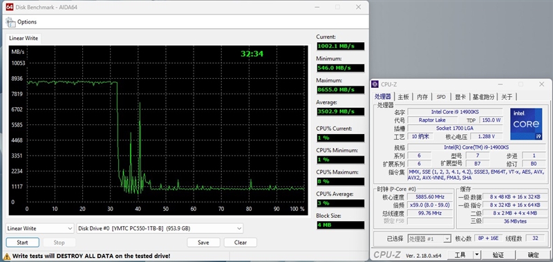The width and height of the screenshot is (553, 262).
Task: Click the 确定 button in CPU-Z
Action: [x=533, y=254]
